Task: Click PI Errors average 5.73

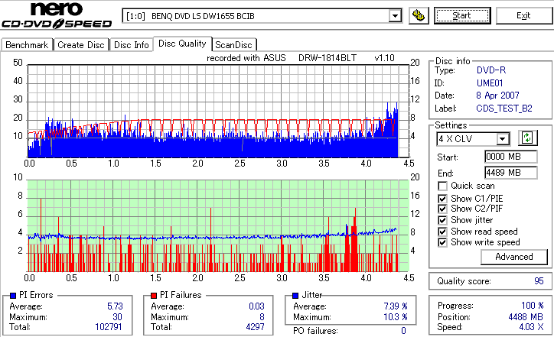Action: pos(115,306)
